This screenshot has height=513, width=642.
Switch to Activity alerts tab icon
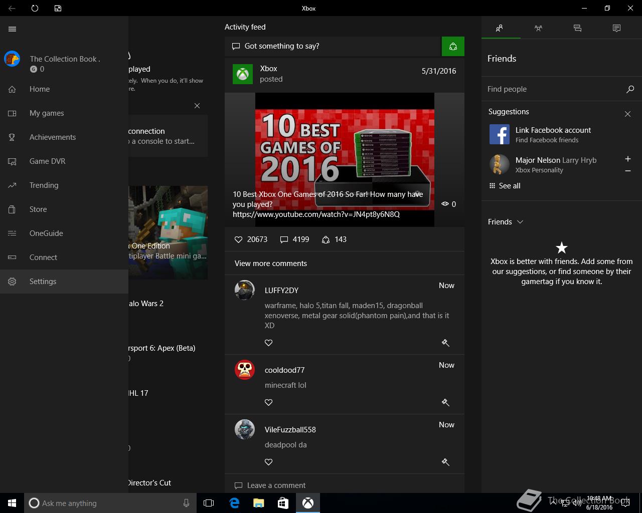(x=616, y=28)
